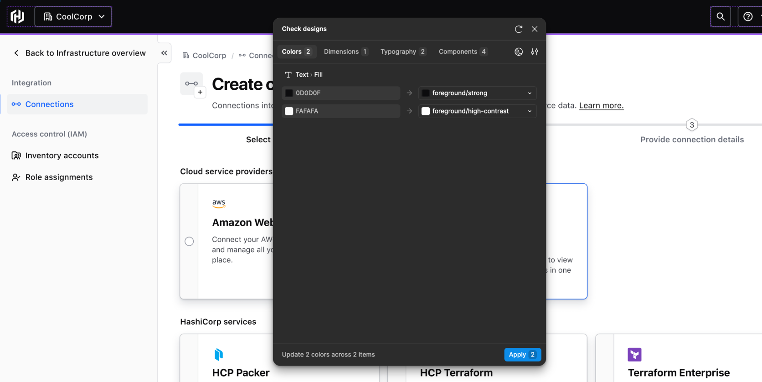Viewport: 762px width, 382px height.
Task: Click the FAFAFA color swatch
Action: click(x=289, y=111)
